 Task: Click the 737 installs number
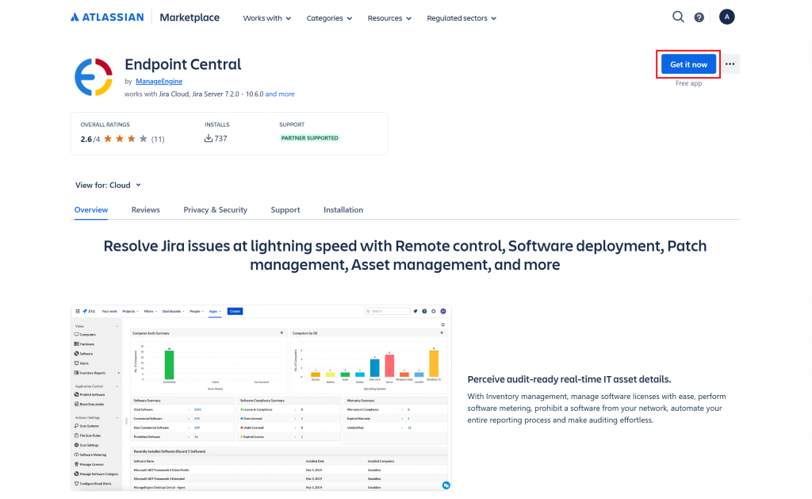(220, 138)
